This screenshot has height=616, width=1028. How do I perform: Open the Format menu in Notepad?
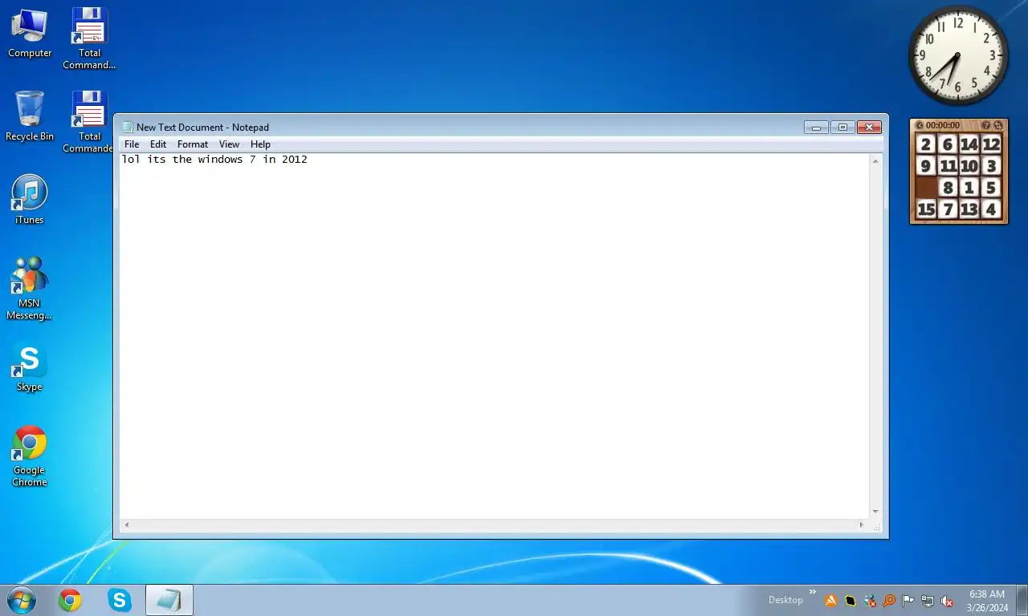pos(193,144)
